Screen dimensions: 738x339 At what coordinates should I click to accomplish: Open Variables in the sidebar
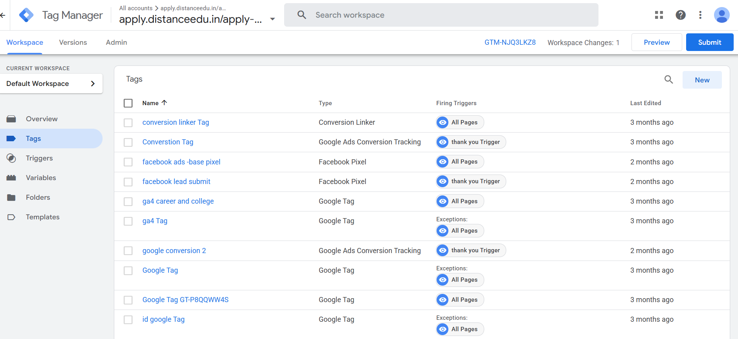[41, 178]
